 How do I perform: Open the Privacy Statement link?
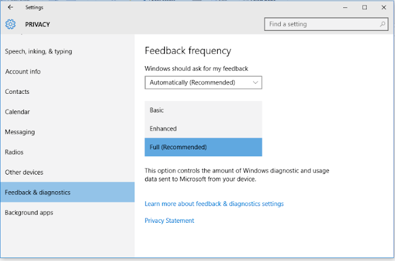tap(169, 220)
